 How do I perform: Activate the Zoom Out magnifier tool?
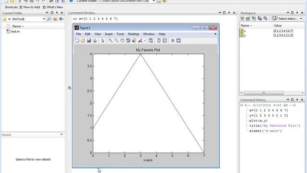pyautogui.click(x=116, y=40)
